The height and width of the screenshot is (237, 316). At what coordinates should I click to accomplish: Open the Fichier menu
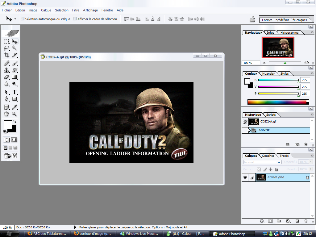pos(7,10)
